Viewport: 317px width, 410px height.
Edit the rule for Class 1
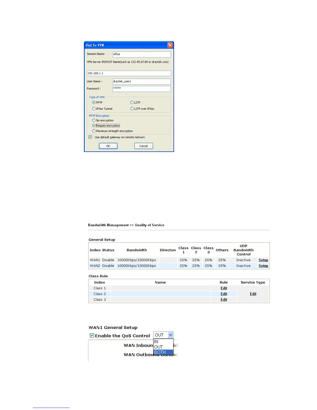tap(224, 288)
